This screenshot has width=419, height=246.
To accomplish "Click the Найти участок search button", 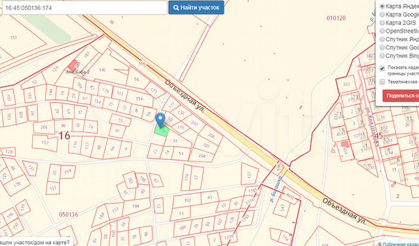I will 196,7.
